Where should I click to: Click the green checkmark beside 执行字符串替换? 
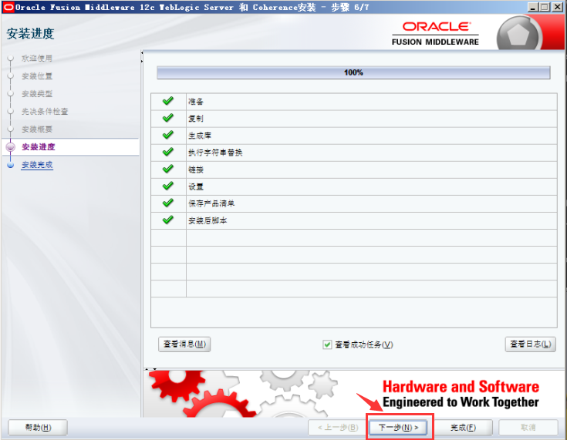click(x=168, y=153)
